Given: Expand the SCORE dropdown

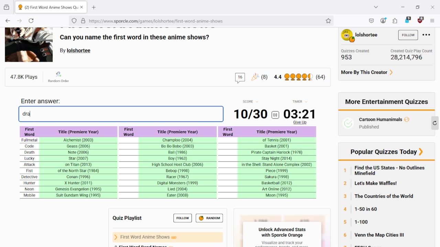Looking at the screenshot, I should (250, 102).
